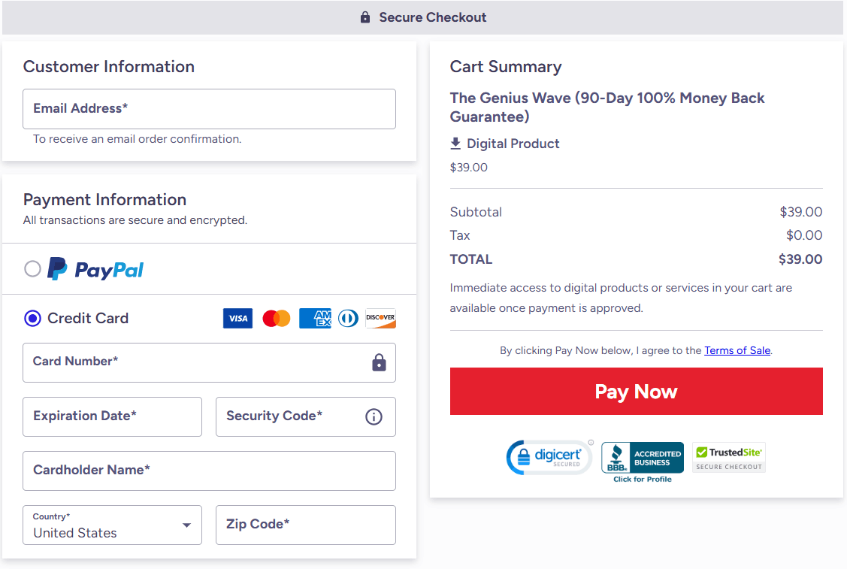Screen dimensions: 847x569
Task: Click the Email Address field
Action: (x=209, y=108)
